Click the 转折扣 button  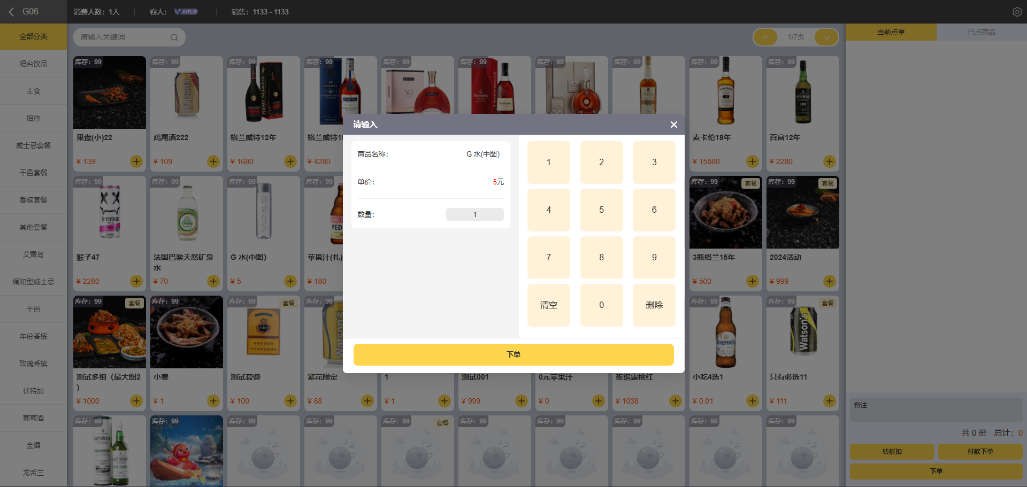point(892,452)
